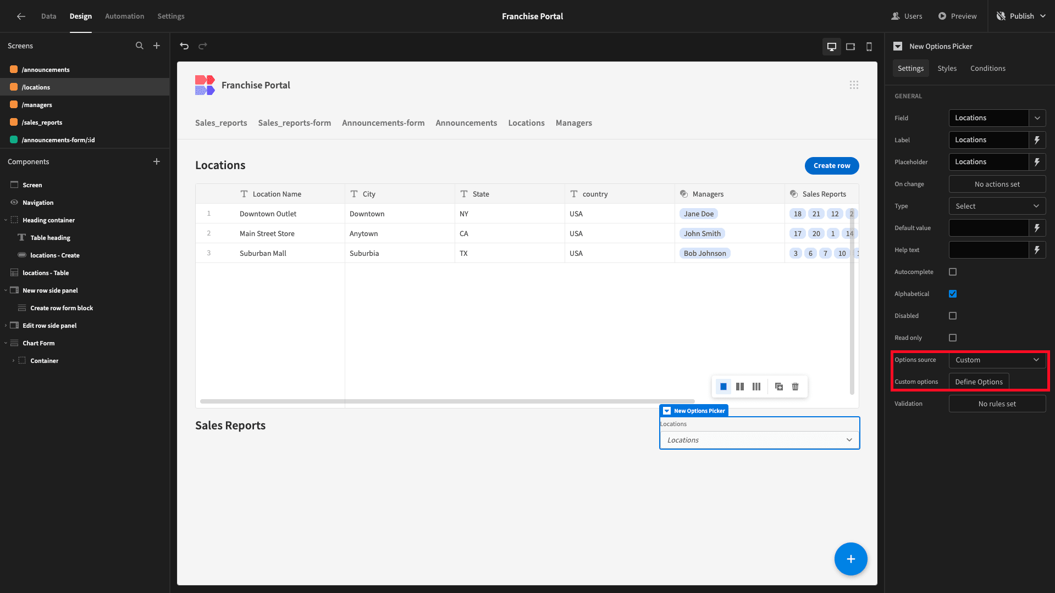Tick the Read only checkbox

coord(953,338)
